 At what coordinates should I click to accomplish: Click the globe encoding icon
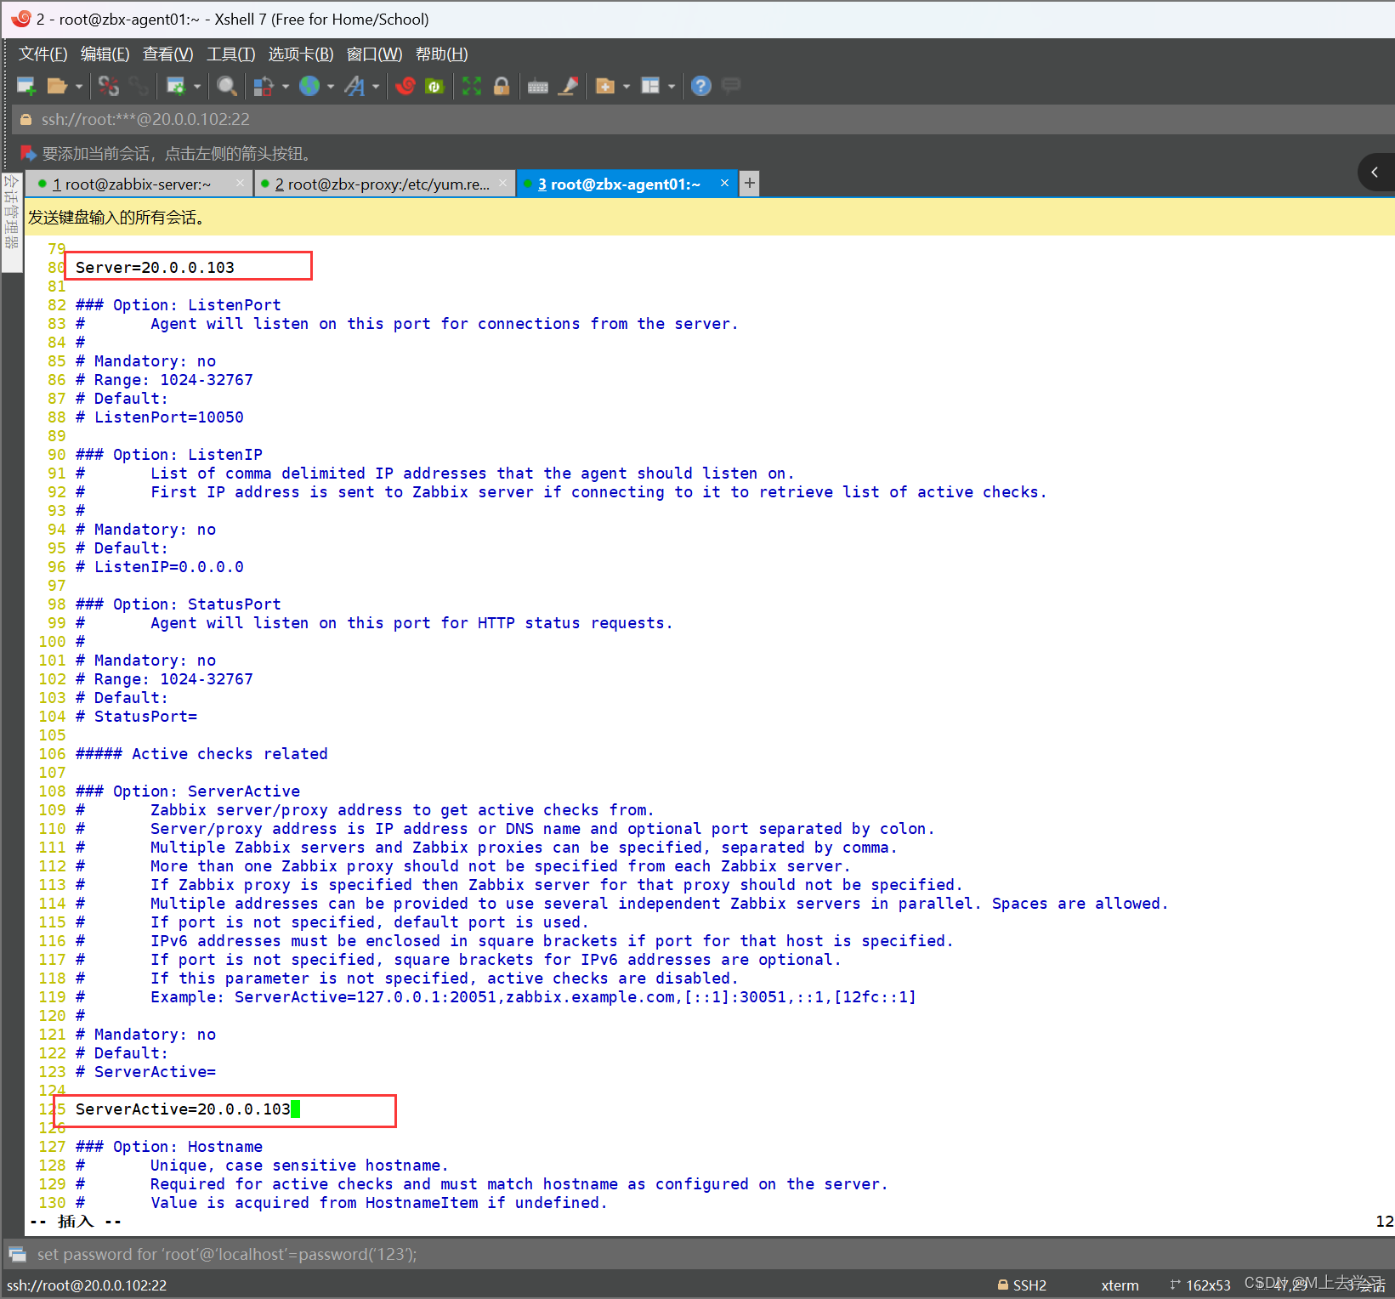pyautogui.click(x=309, y=86)
